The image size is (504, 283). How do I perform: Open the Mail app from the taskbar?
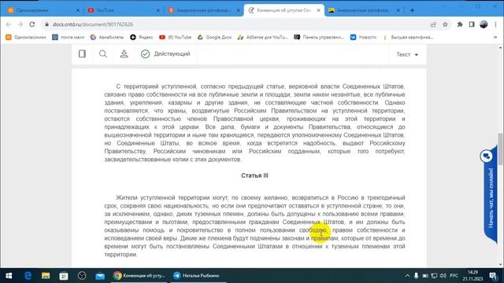(x=100, y=276)
